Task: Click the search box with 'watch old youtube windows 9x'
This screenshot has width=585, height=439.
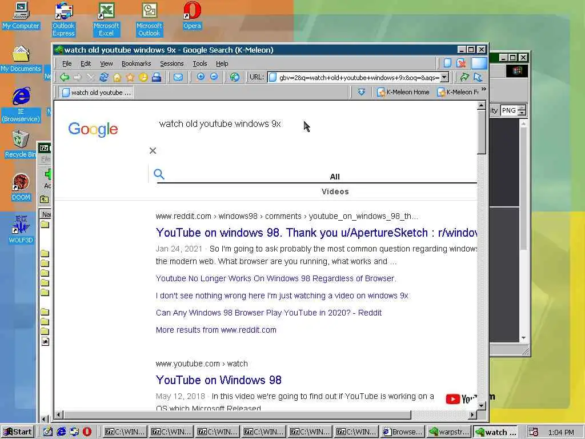Action: pos(220,124)
